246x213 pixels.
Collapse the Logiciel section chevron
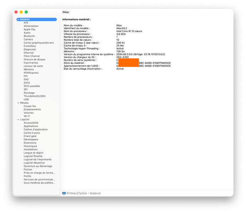coord(18,120)
